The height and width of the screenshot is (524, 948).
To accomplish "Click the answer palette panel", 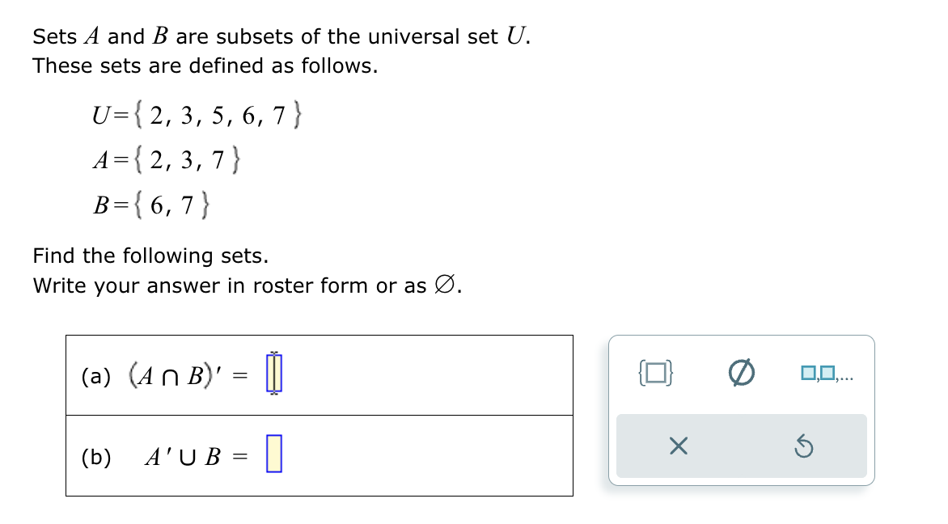I will (x=740, y=408).
